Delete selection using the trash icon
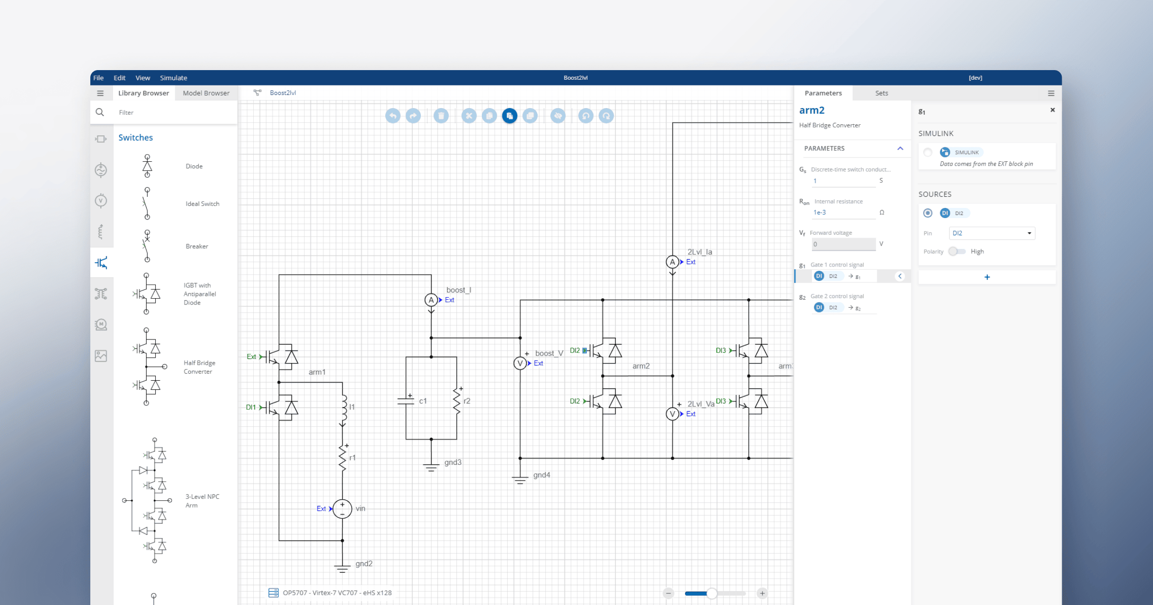This screenshot has width=1153, height=605. click(441, 116)
